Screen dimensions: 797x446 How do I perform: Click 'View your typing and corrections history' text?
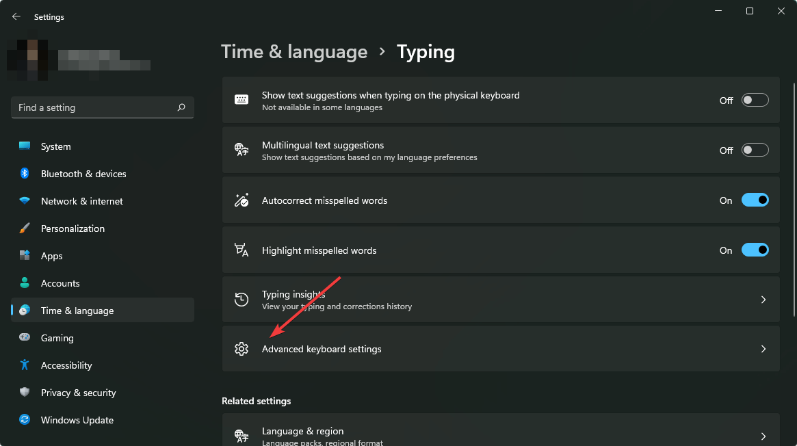[x=337, y=306]
